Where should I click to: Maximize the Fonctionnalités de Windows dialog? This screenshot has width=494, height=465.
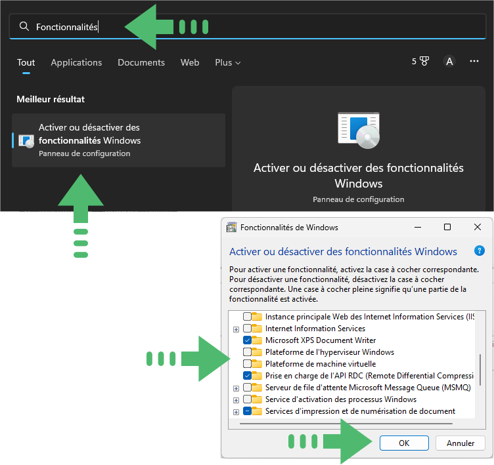coord(447,227)
